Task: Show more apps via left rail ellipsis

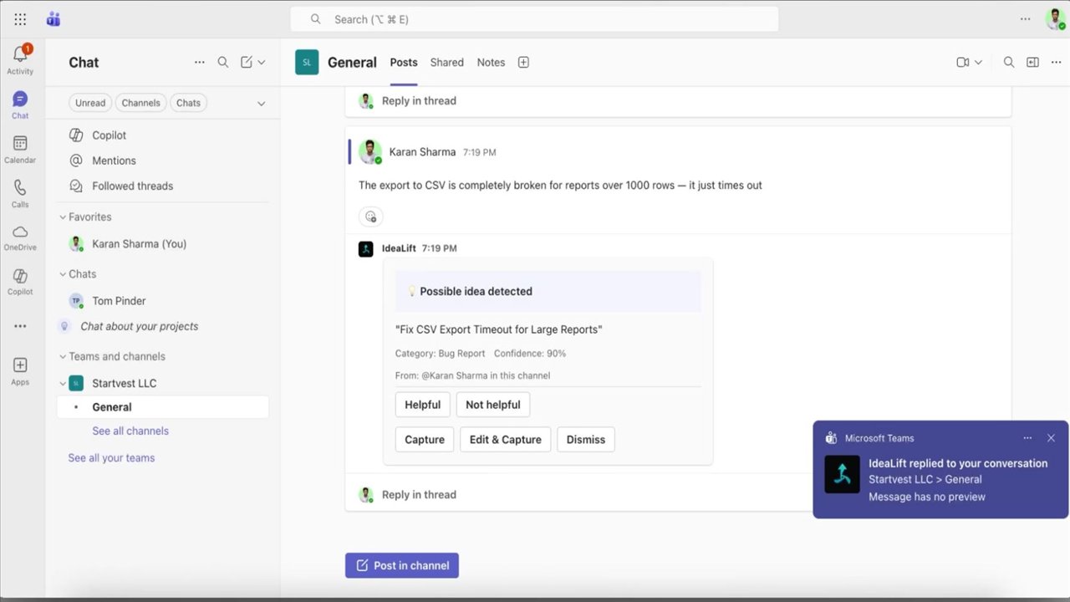Action: pyautogui.click(x=20, y=326)
